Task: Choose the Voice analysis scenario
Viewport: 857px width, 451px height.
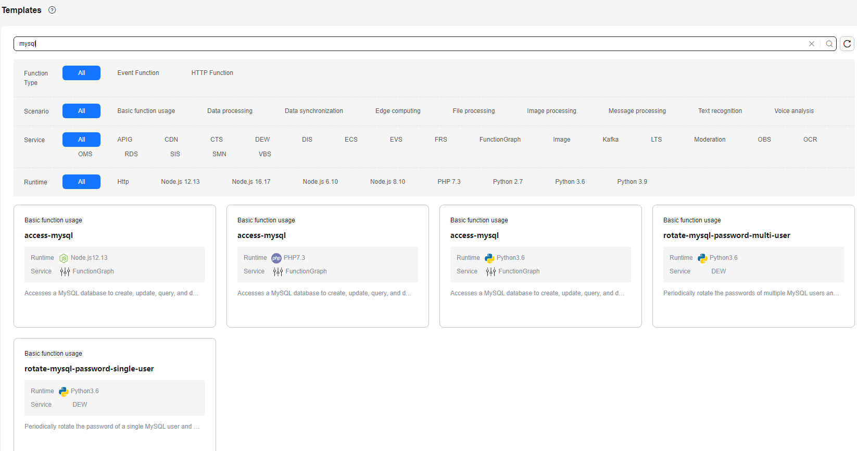Action: coord(794,111)
